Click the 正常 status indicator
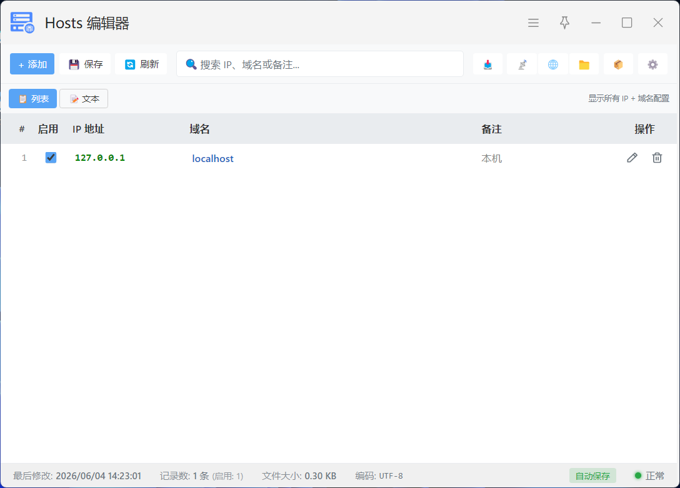 [649, 476]
